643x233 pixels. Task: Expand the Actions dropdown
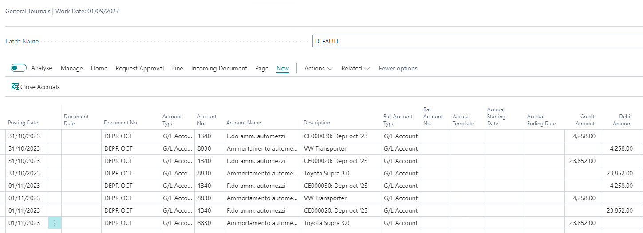pyautogui.click(x=318, y=68)
